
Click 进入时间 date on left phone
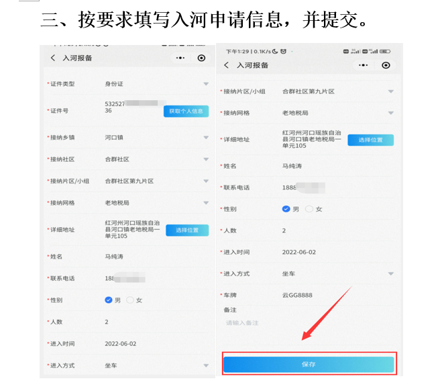[120, 344]
